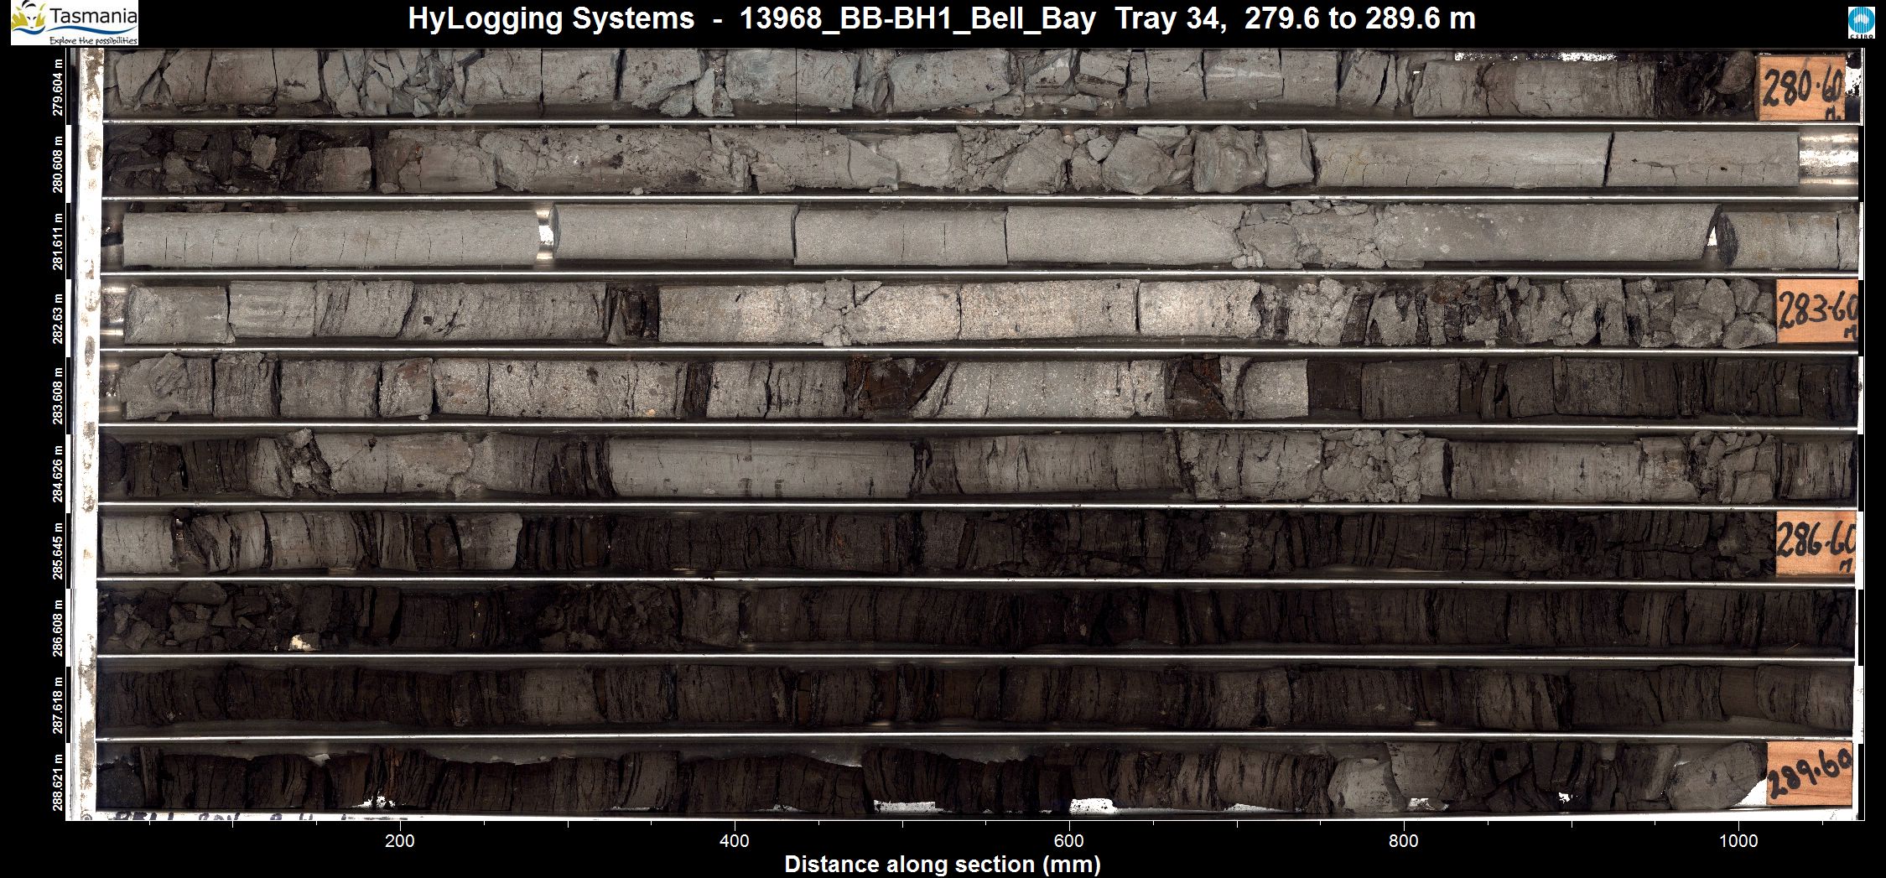Select the 1000 mm axis tick label

1738,841
